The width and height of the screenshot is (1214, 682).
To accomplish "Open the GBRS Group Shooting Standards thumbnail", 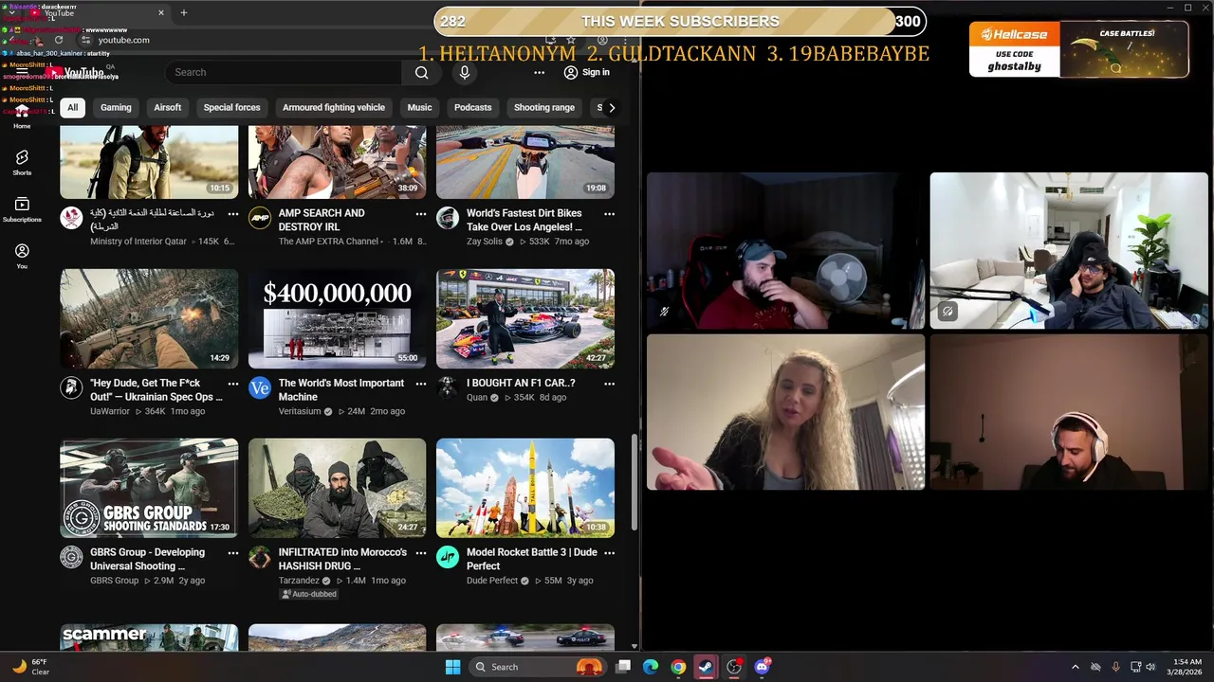I will pyautogui.click(x=149, y=488).
